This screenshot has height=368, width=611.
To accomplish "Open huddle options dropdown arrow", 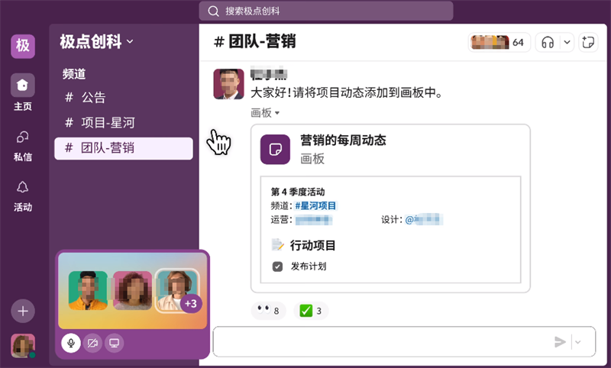I will (567, 43).
